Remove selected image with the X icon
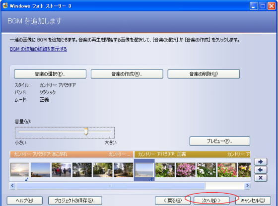 (261, 178)
